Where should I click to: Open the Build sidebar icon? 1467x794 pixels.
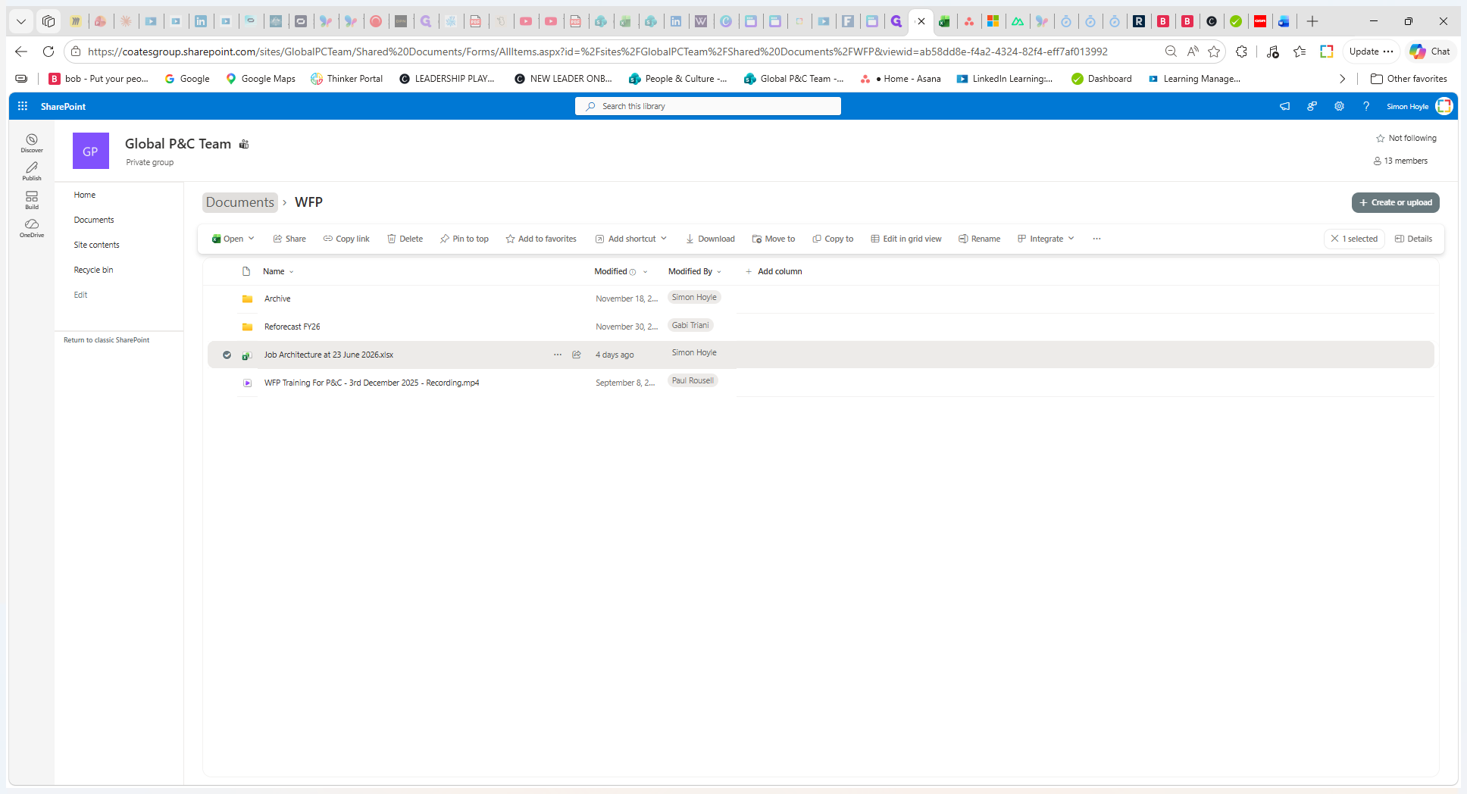(x=32, y=199)
